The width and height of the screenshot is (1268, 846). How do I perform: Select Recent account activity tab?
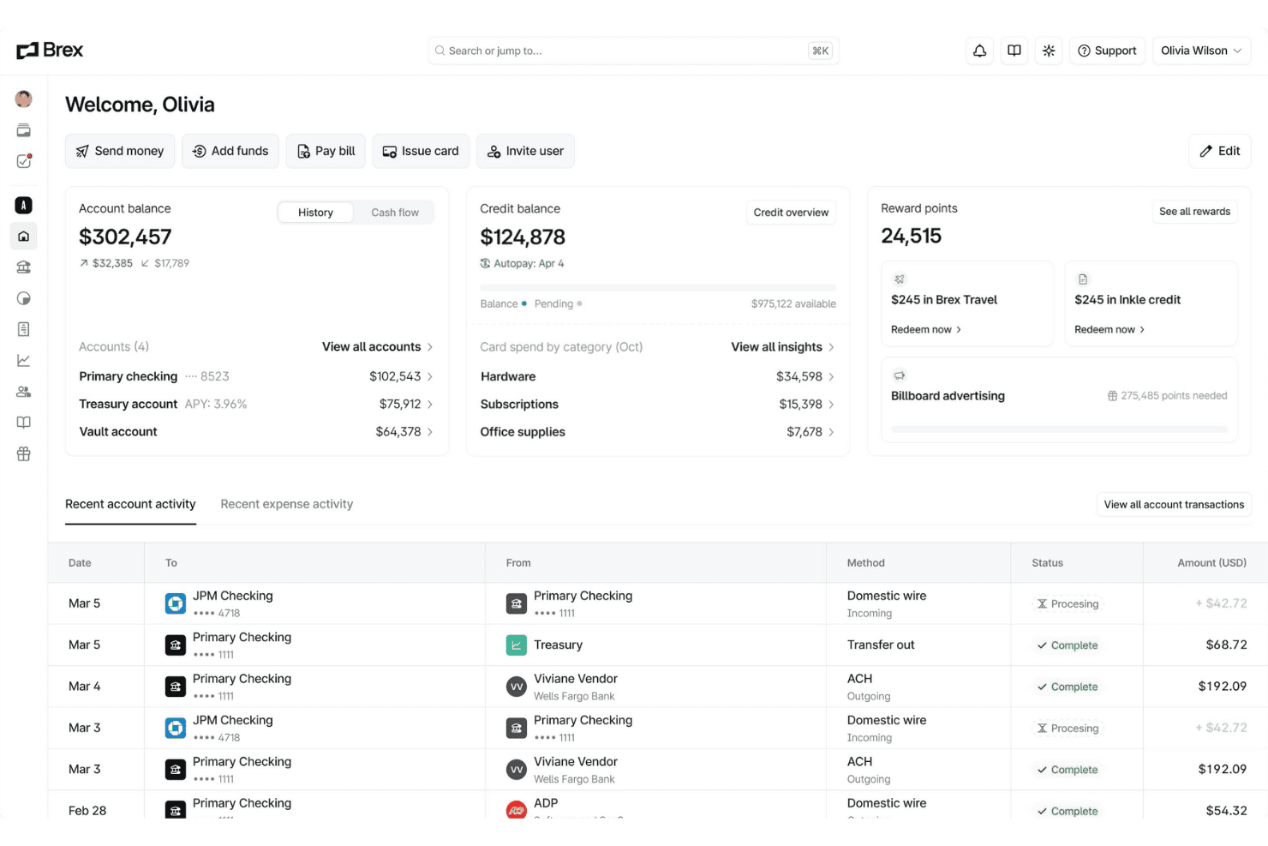130,504
